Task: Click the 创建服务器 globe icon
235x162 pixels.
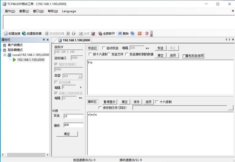Action: coord(24,33)
